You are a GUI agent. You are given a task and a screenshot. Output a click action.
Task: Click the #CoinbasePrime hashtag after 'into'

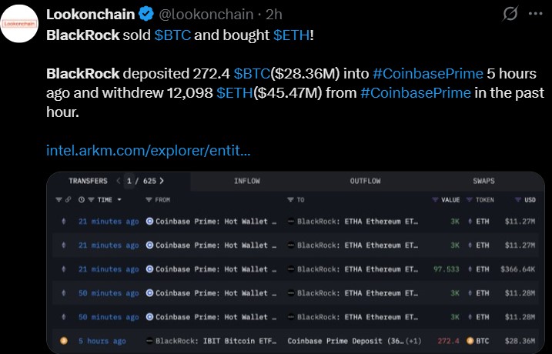click(428, 74)
